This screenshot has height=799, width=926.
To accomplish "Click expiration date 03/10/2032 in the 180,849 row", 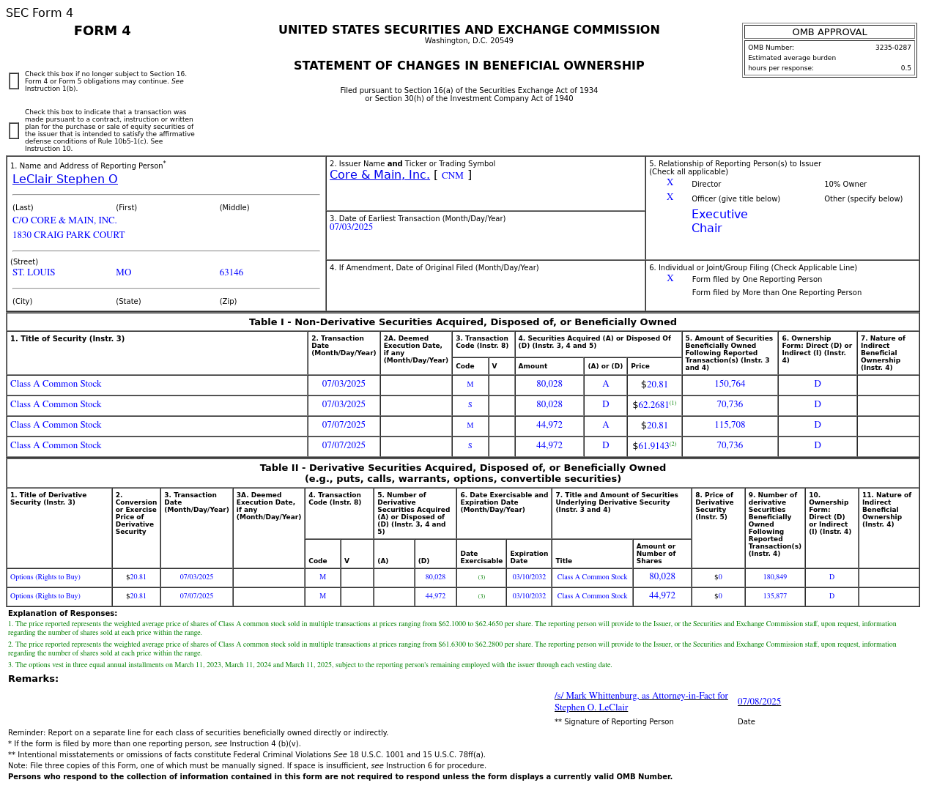I will [x=529, y=577].
